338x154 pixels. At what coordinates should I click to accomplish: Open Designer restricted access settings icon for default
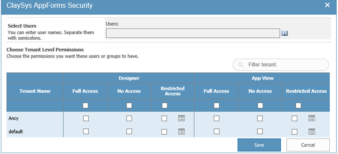click(x=181, y=132)
